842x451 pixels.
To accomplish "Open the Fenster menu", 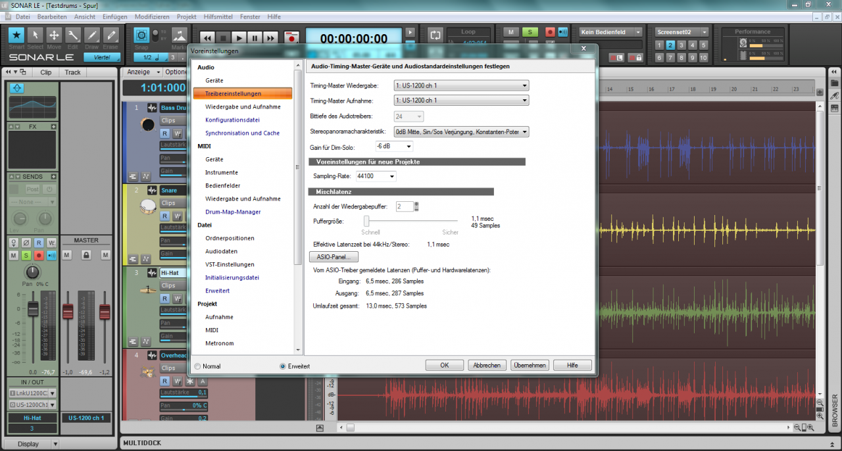I will point(251,16).
